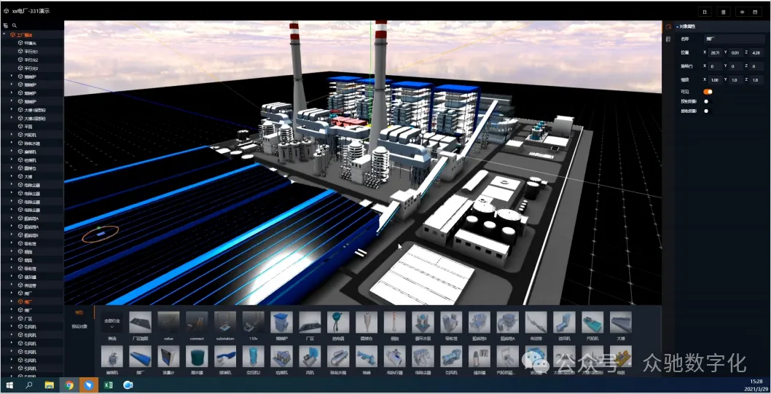This screenshot has height=394, width=771.
Task: Click the save icon in top-right toolbar
Action: click(754, 12)
